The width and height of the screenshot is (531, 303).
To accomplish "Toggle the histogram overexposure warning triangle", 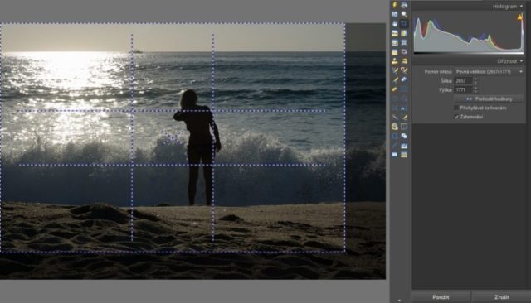I will [520, 17].
